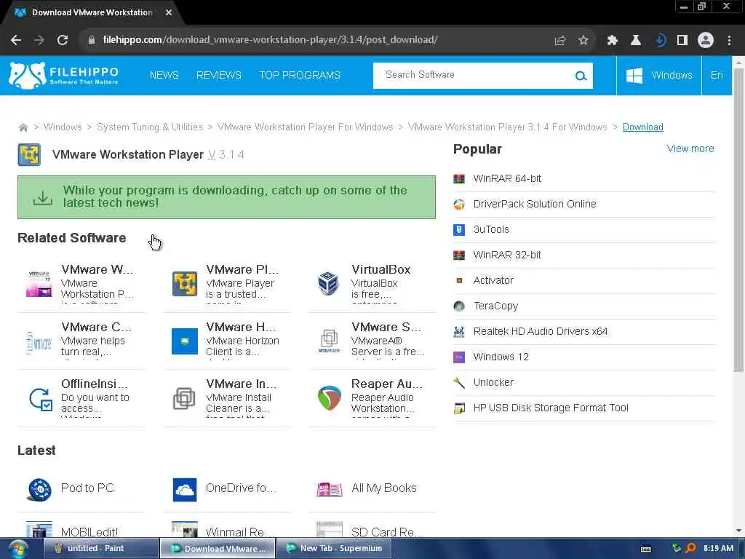The image size is (745, 559).
Task: Open Activator in Popular list
Action: click(493, 280)
